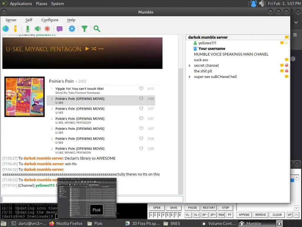Open the Help menu
Screen dimensions: 302x227
point(71,20)
